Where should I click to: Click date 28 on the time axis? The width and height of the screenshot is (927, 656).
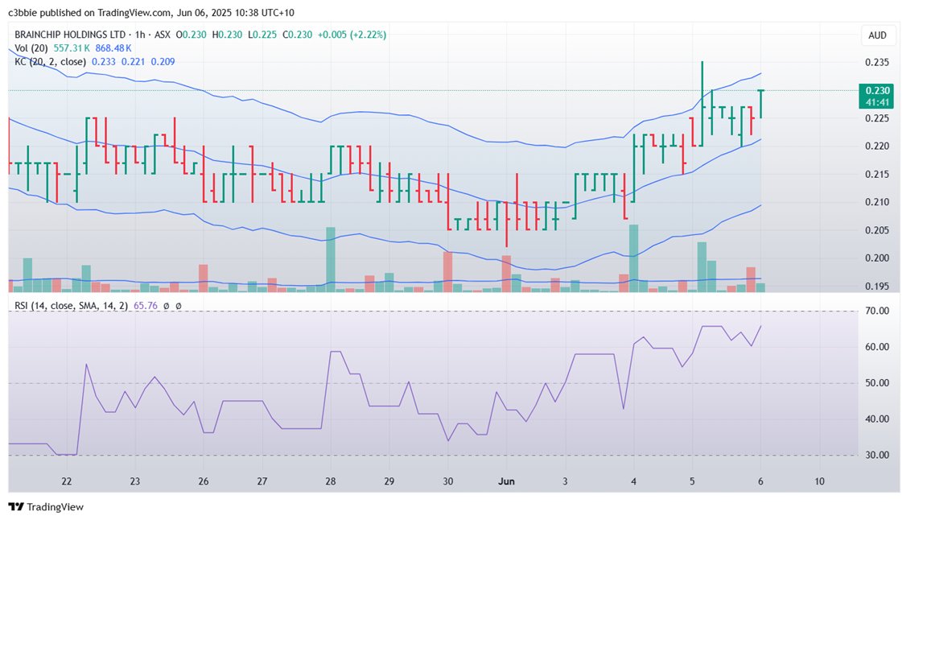tap(331, 481)
